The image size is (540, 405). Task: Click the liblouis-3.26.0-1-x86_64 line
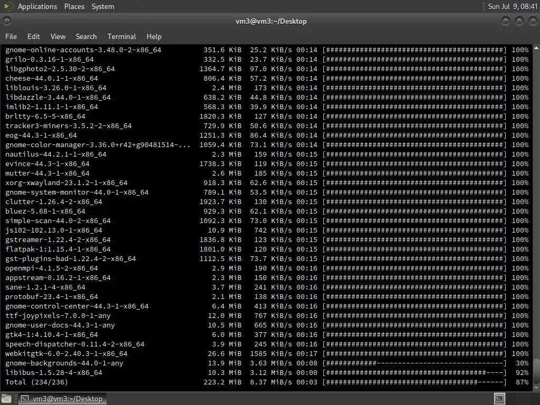pos(267,88)
